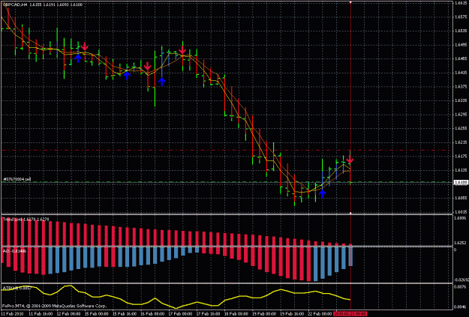Click the Trend Lord indicator label
Screen dimensions: 469x317
pyautogui.click(x=26, y=220)
